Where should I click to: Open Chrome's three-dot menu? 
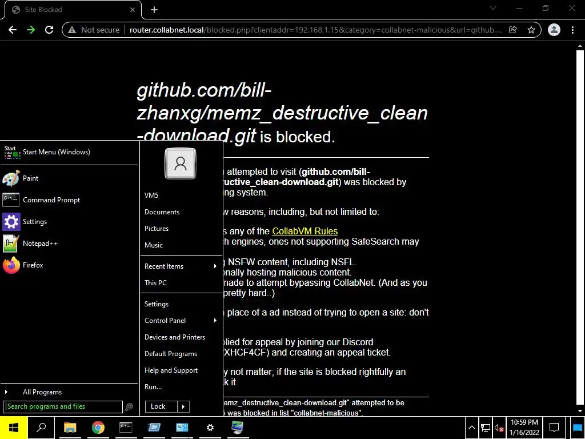(x=572, y=30)
